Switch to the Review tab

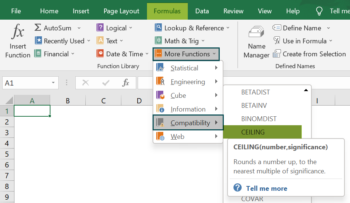[233, 11]
